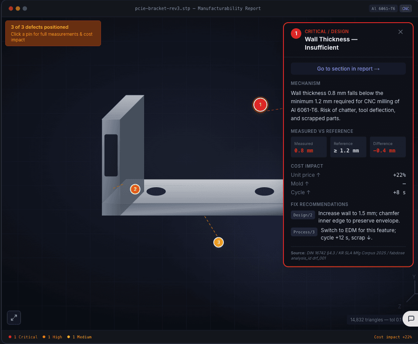Click the Cycle +8 s row

click(348, 192)
